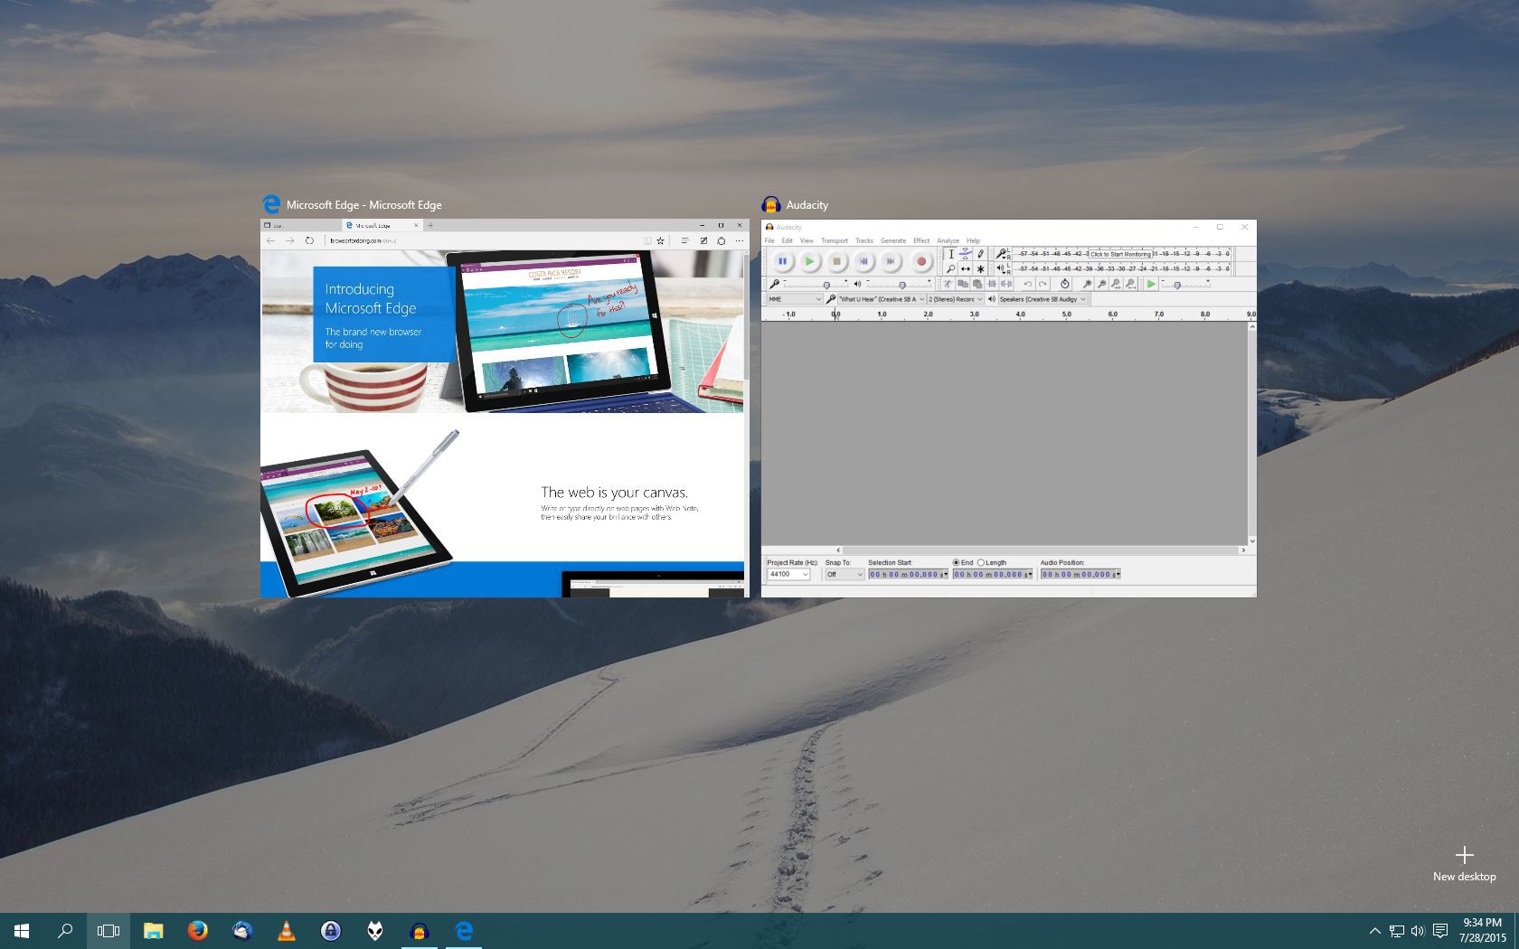Open the MME audio host dropdown
This screenshot has height=949, width=1519.
pyautogui.click(x=795, y=299)
